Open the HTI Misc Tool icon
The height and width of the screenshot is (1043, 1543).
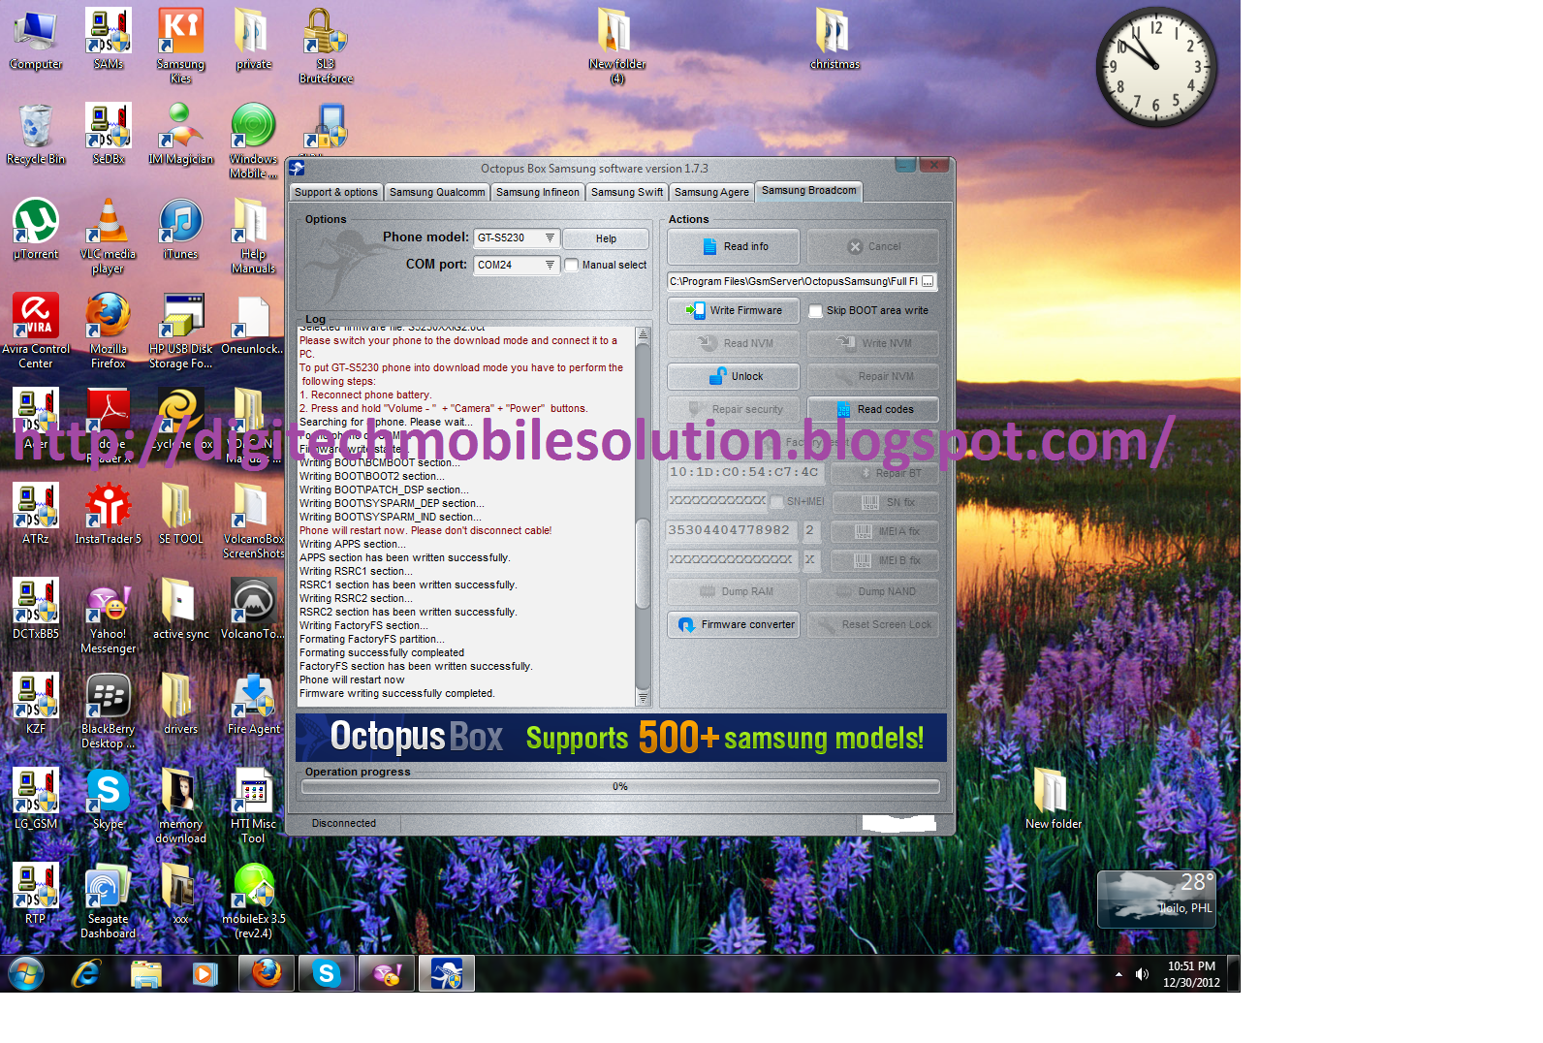(x=253, y=806)
